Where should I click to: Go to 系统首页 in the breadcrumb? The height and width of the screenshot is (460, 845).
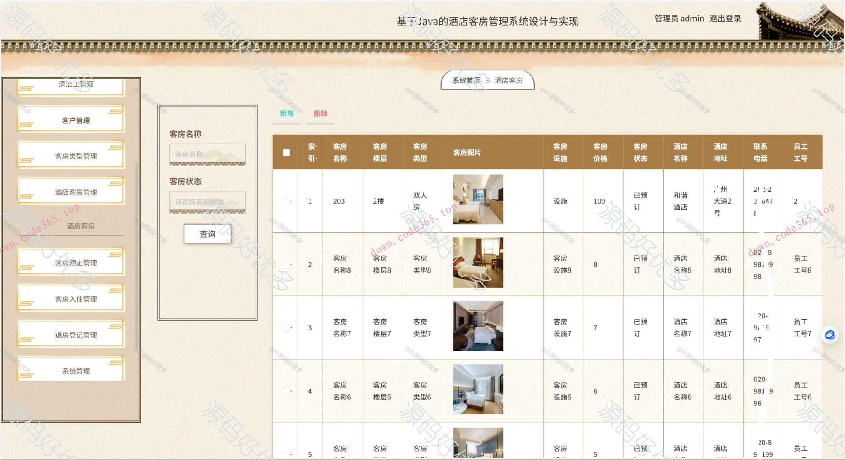point(467,80)
